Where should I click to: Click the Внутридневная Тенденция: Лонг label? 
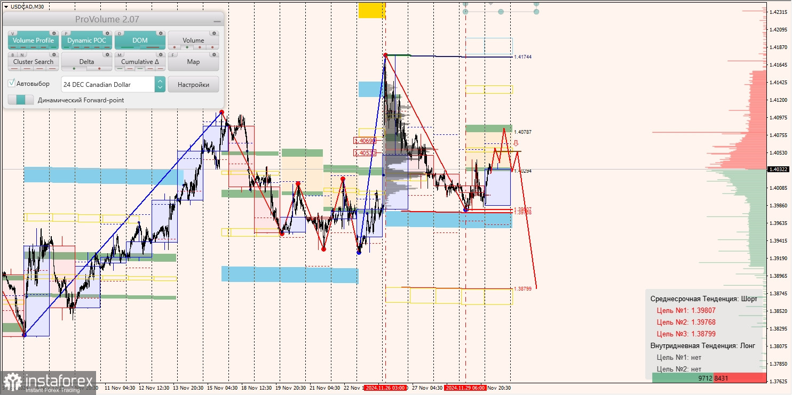pos(702,345)
